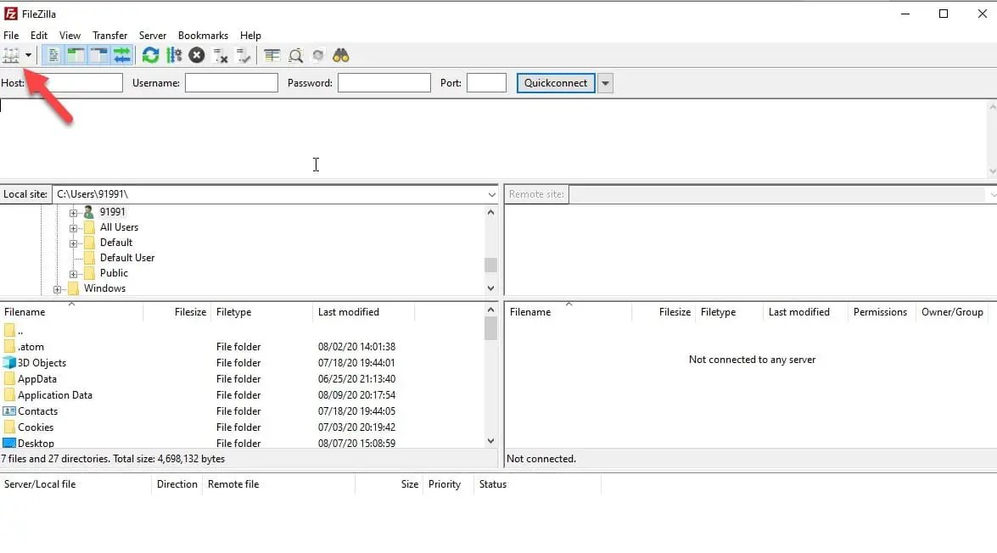Sort local files by Filename column
This screenshot has width=997, height=553.
pos(71,312)
